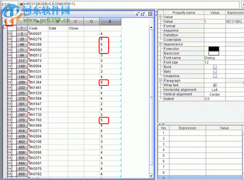Screen dimensions: 244x180
Task: Select row header 140
Action: (x=22, y=66)
